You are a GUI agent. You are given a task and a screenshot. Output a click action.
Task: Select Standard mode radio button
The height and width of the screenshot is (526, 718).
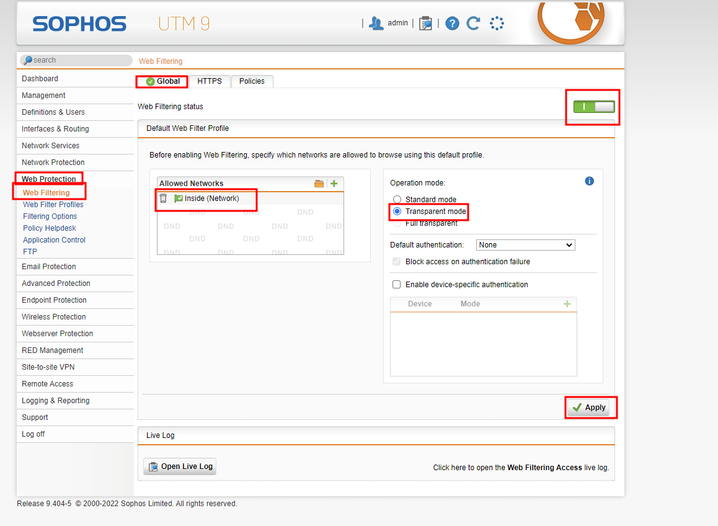coord(397,199)
